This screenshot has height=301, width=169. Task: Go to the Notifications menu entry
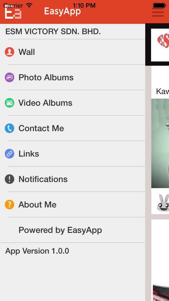[x=73, y=179]
